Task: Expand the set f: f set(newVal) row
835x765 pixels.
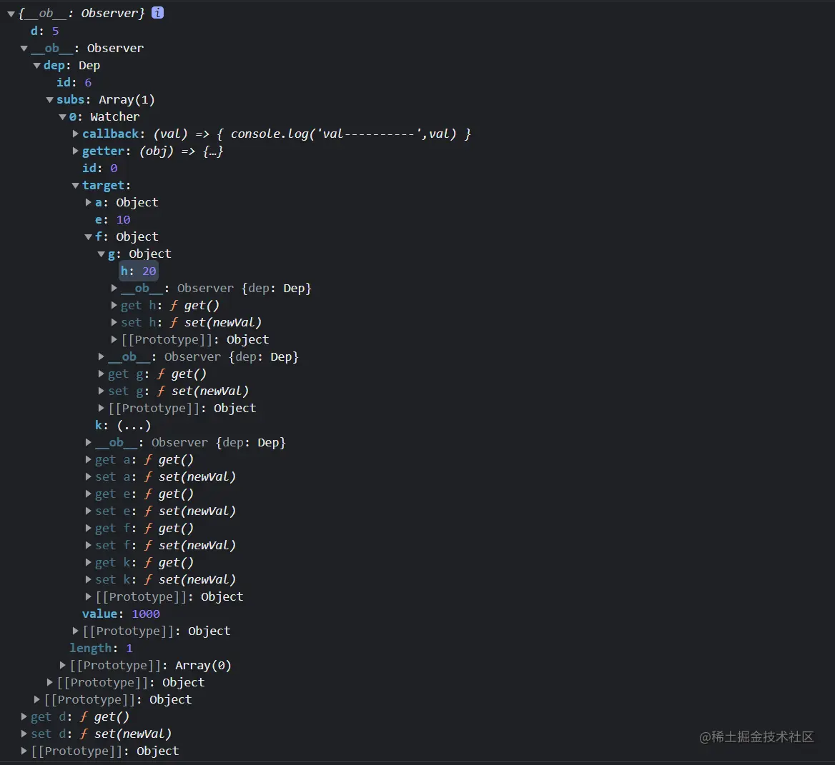Action: (89, 545)
